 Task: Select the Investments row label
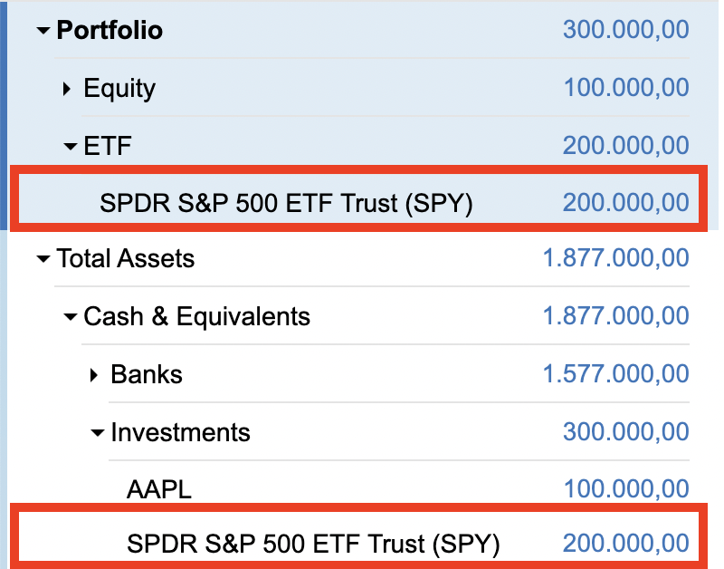tap(180, 432)
